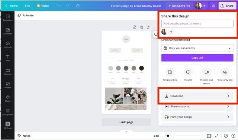238x140 pixels.
Task: Click the Add people, groups, or teams field
Action: tap(197, 23)
